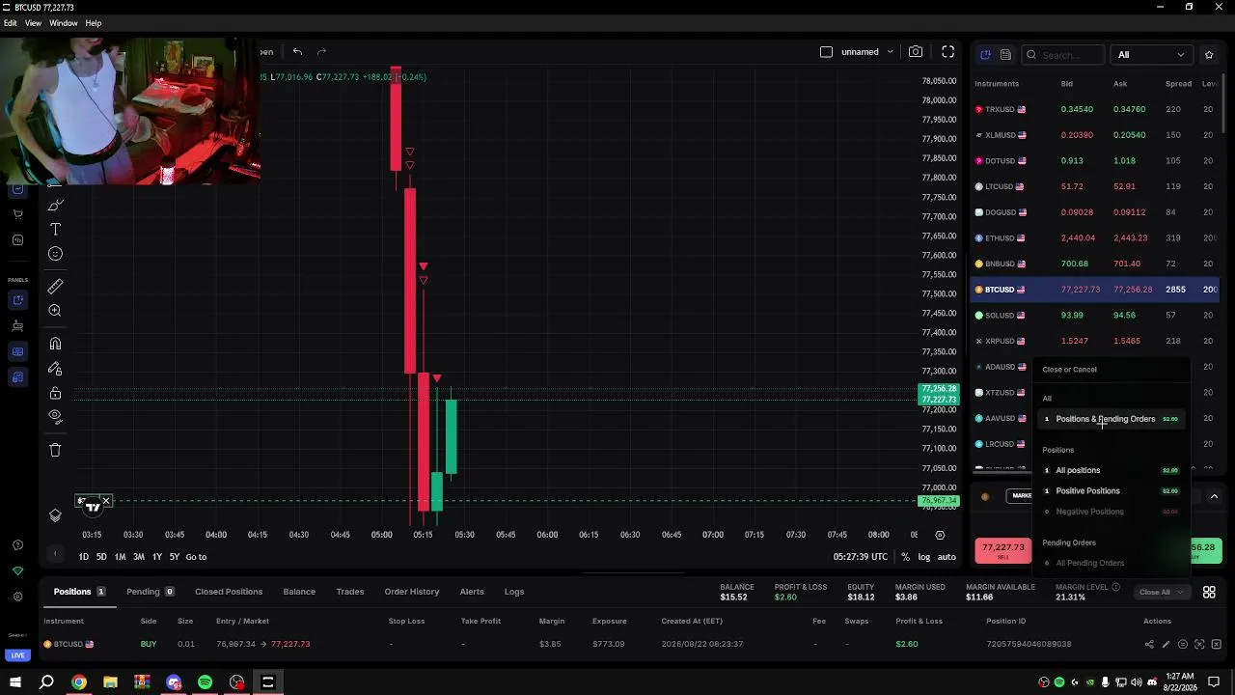Select the ETHUSD instrument row
Viewport: 1235px width, 695px height.
1095,238
